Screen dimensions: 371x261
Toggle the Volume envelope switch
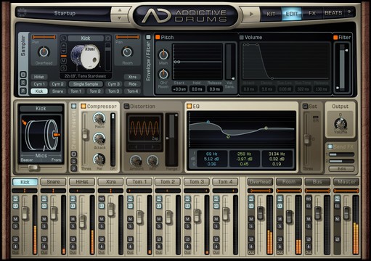242,38
